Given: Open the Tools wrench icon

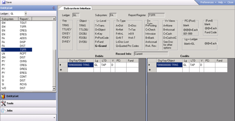Looking at the screenshot, I should [x=3, y=103].
